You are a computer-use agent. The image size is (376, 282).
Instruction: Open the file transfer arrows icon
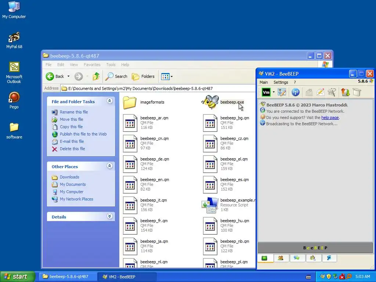coord(345,92)
